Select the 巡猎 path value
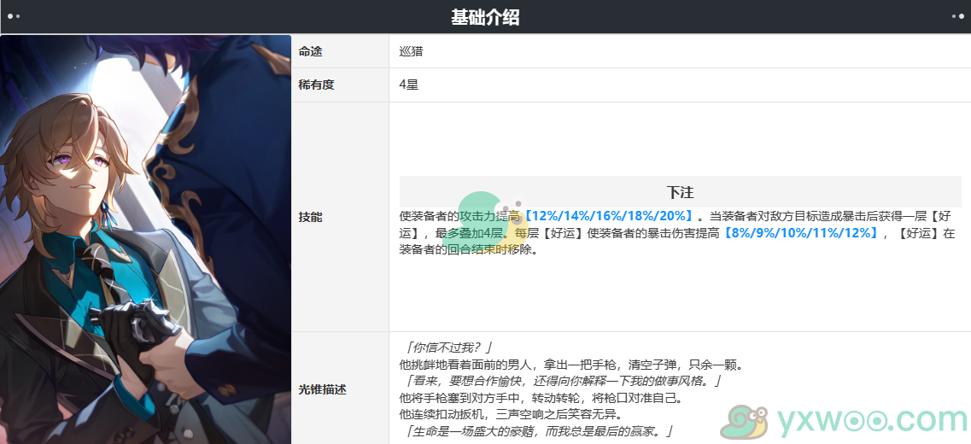971x444 pixels. [411, 51]
